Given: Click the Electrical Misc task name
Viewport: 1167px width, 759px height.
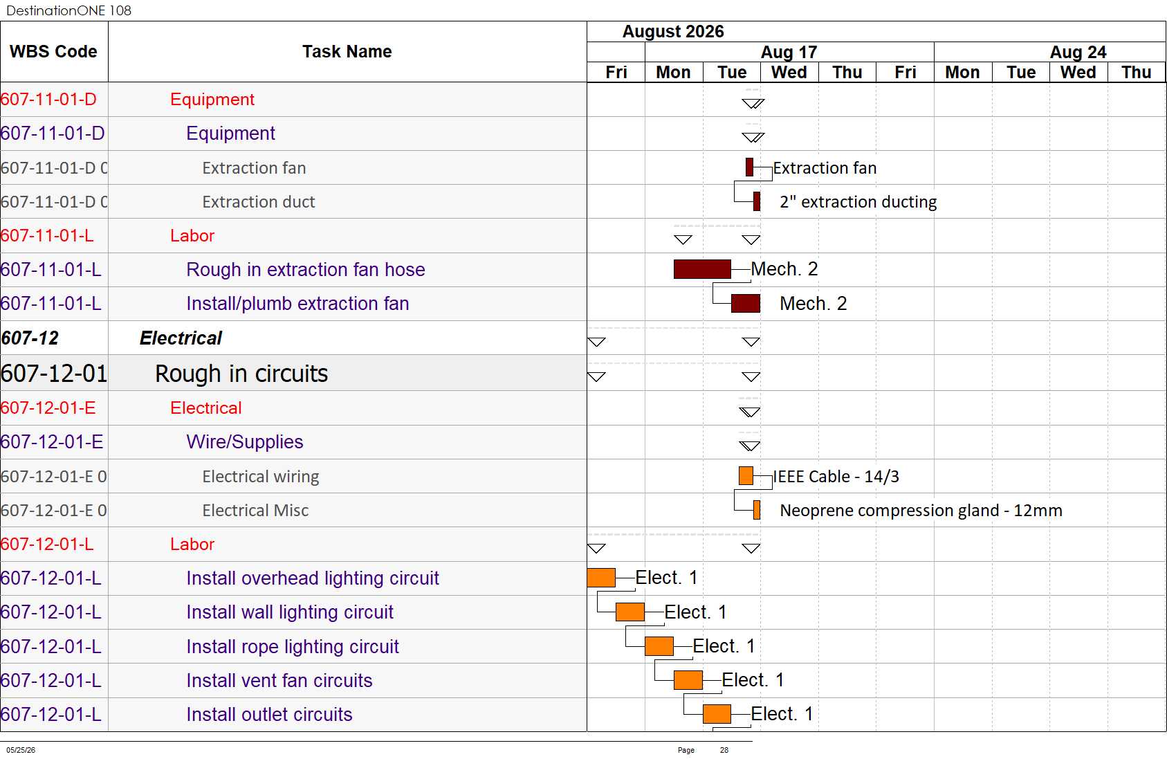Looking at the screenshot, I should [x=255, y=510].
